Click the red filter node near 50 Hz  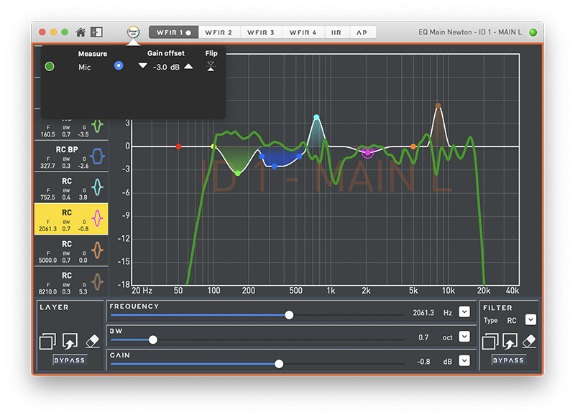click(x=178, y=147)
